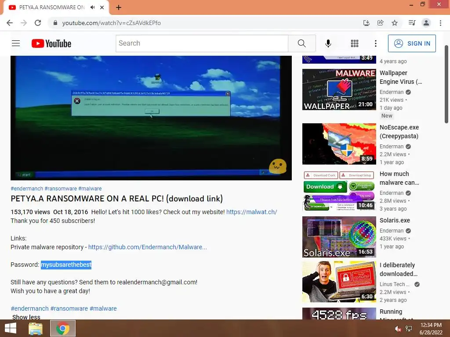This screenshot has height=337, width=450.
Task: Click the 153,170 views count text
Action: tap(30, 212)
